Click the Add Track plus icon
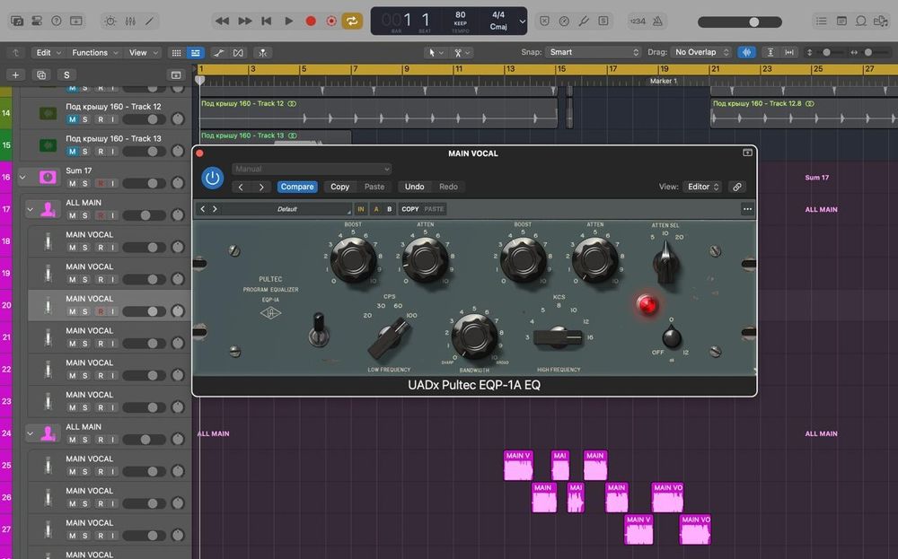Image resolution: width=898 pixels, height=559 pixels. click(15, 75)
